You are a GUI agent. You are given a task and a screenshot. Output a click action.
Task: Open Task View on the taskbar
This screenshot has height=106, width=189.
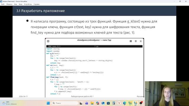pyautogui.click(x=81, y=103)
